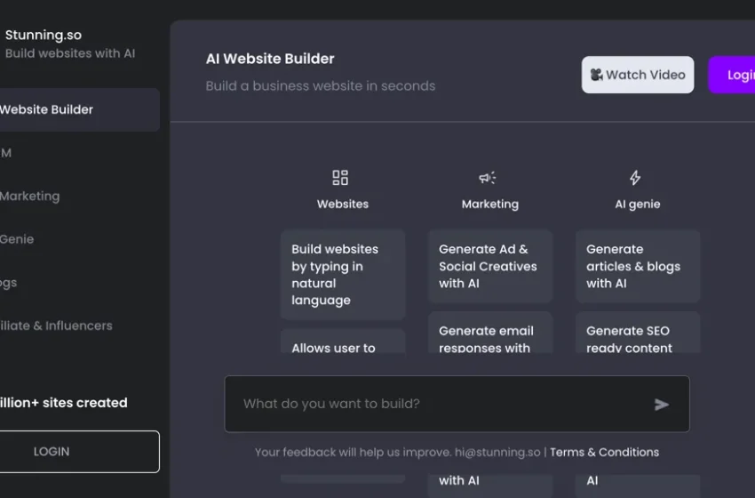Open Marketing in the sidebar menu
Viewport: 755px width, 498px height.
pos(30,197)
